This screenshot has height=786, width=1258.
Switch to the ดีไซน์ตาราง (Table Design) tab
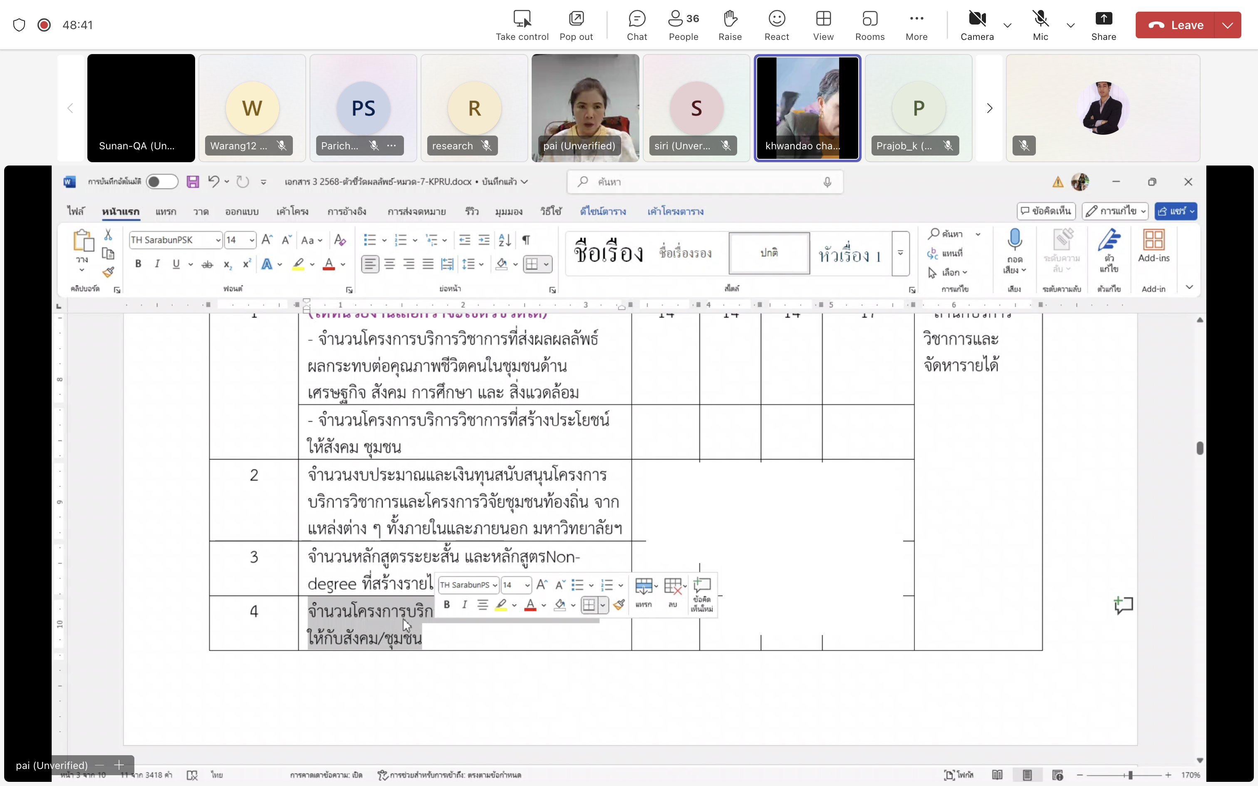603,211
